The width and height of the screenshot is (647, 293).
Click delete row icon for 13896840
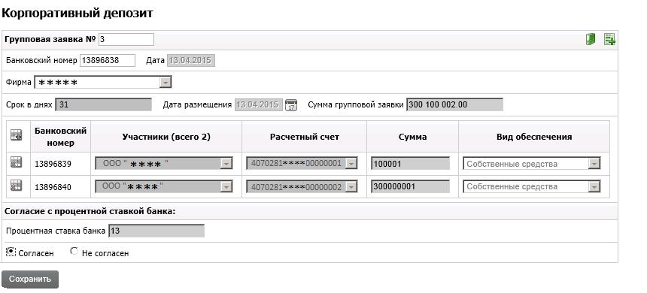[16, 186]
